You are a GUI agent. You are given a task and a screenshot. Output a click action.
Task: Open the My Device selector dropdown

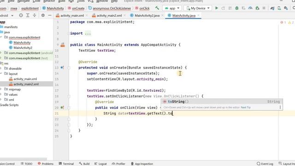pyautogui.click(x=198, y=8)
